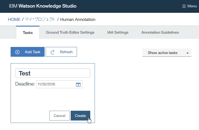The height and width of the screenshot is (130, 199).
Task: Click the circular arrow Refresh icon
Action: (x=53, y=52)
